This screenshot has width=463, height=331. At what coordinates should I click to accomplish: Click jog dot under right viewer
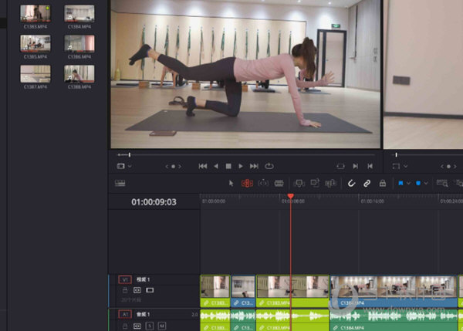[448, 167]
